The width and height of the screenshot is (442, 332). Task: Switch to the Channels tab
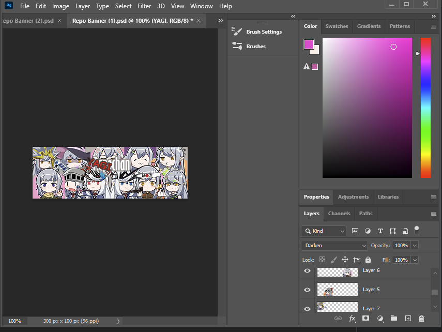pos(339,214)
